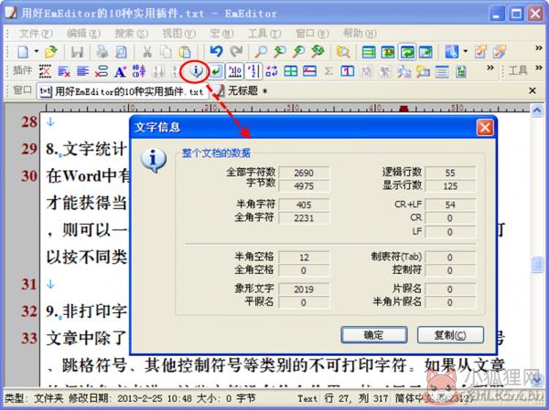Click the CR+LF value 54

coord(450,205)
